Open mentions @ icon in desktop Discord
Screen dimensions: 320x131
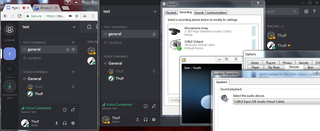point(306,11)
